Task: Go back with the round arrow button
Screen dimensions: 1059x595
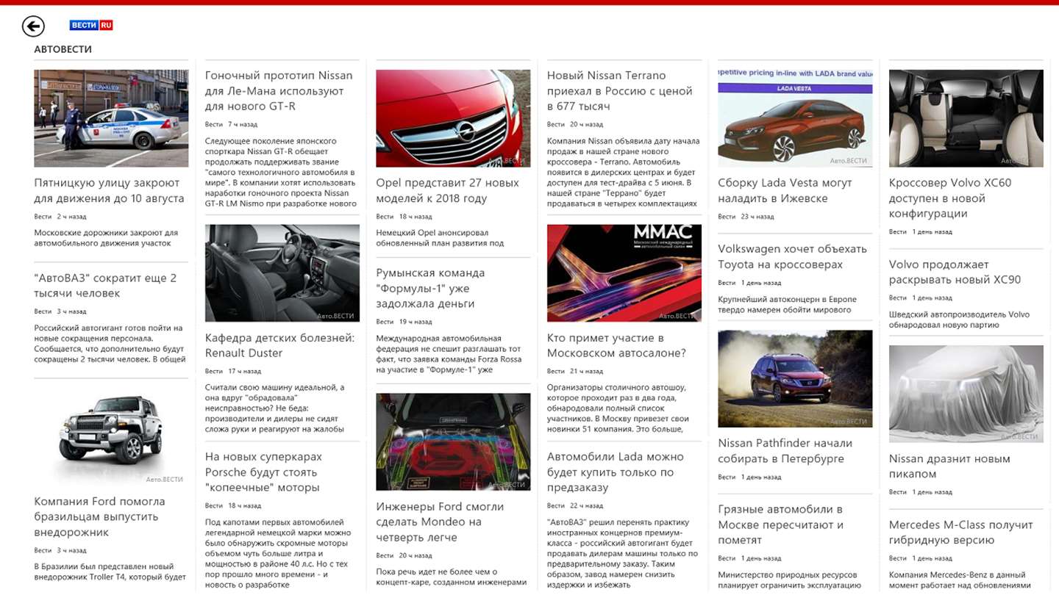Action: (33, 26)
